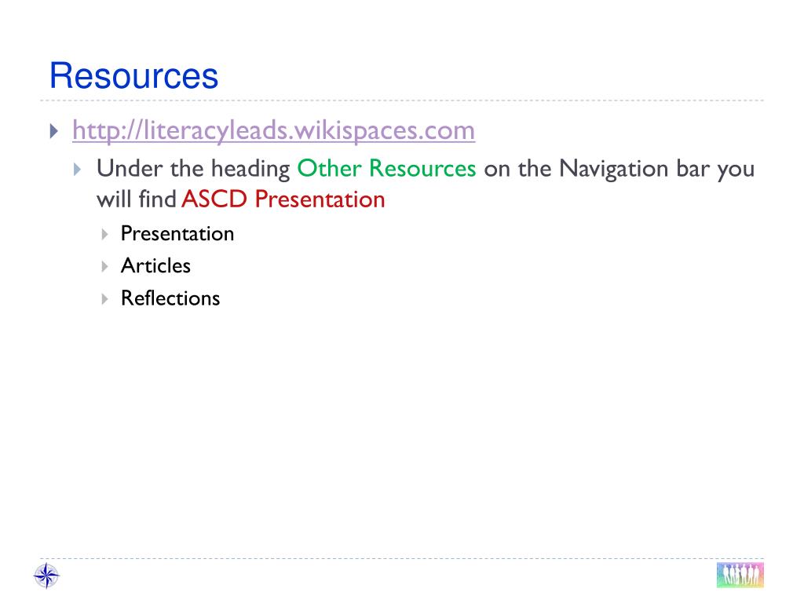Click the words 'will find' on the second line
This screenshot has width=804, height=603.
click(137, 199)
